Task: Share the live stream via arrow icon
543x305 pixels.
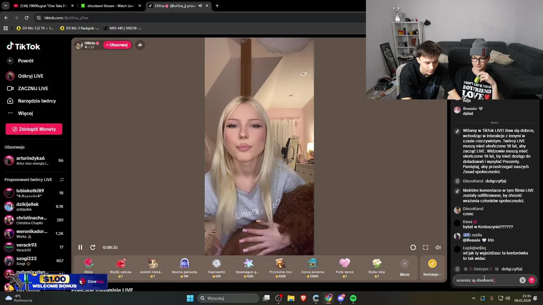Action: coord(140,45)
